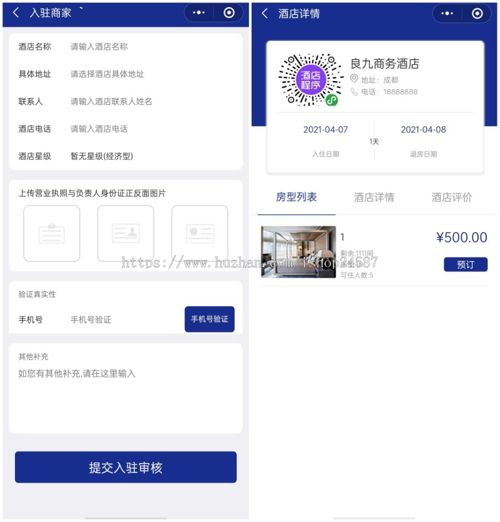Open the three-dot menu on 酒店详情 header
This screenshot has width=500, height=522.
coord(447,13)
